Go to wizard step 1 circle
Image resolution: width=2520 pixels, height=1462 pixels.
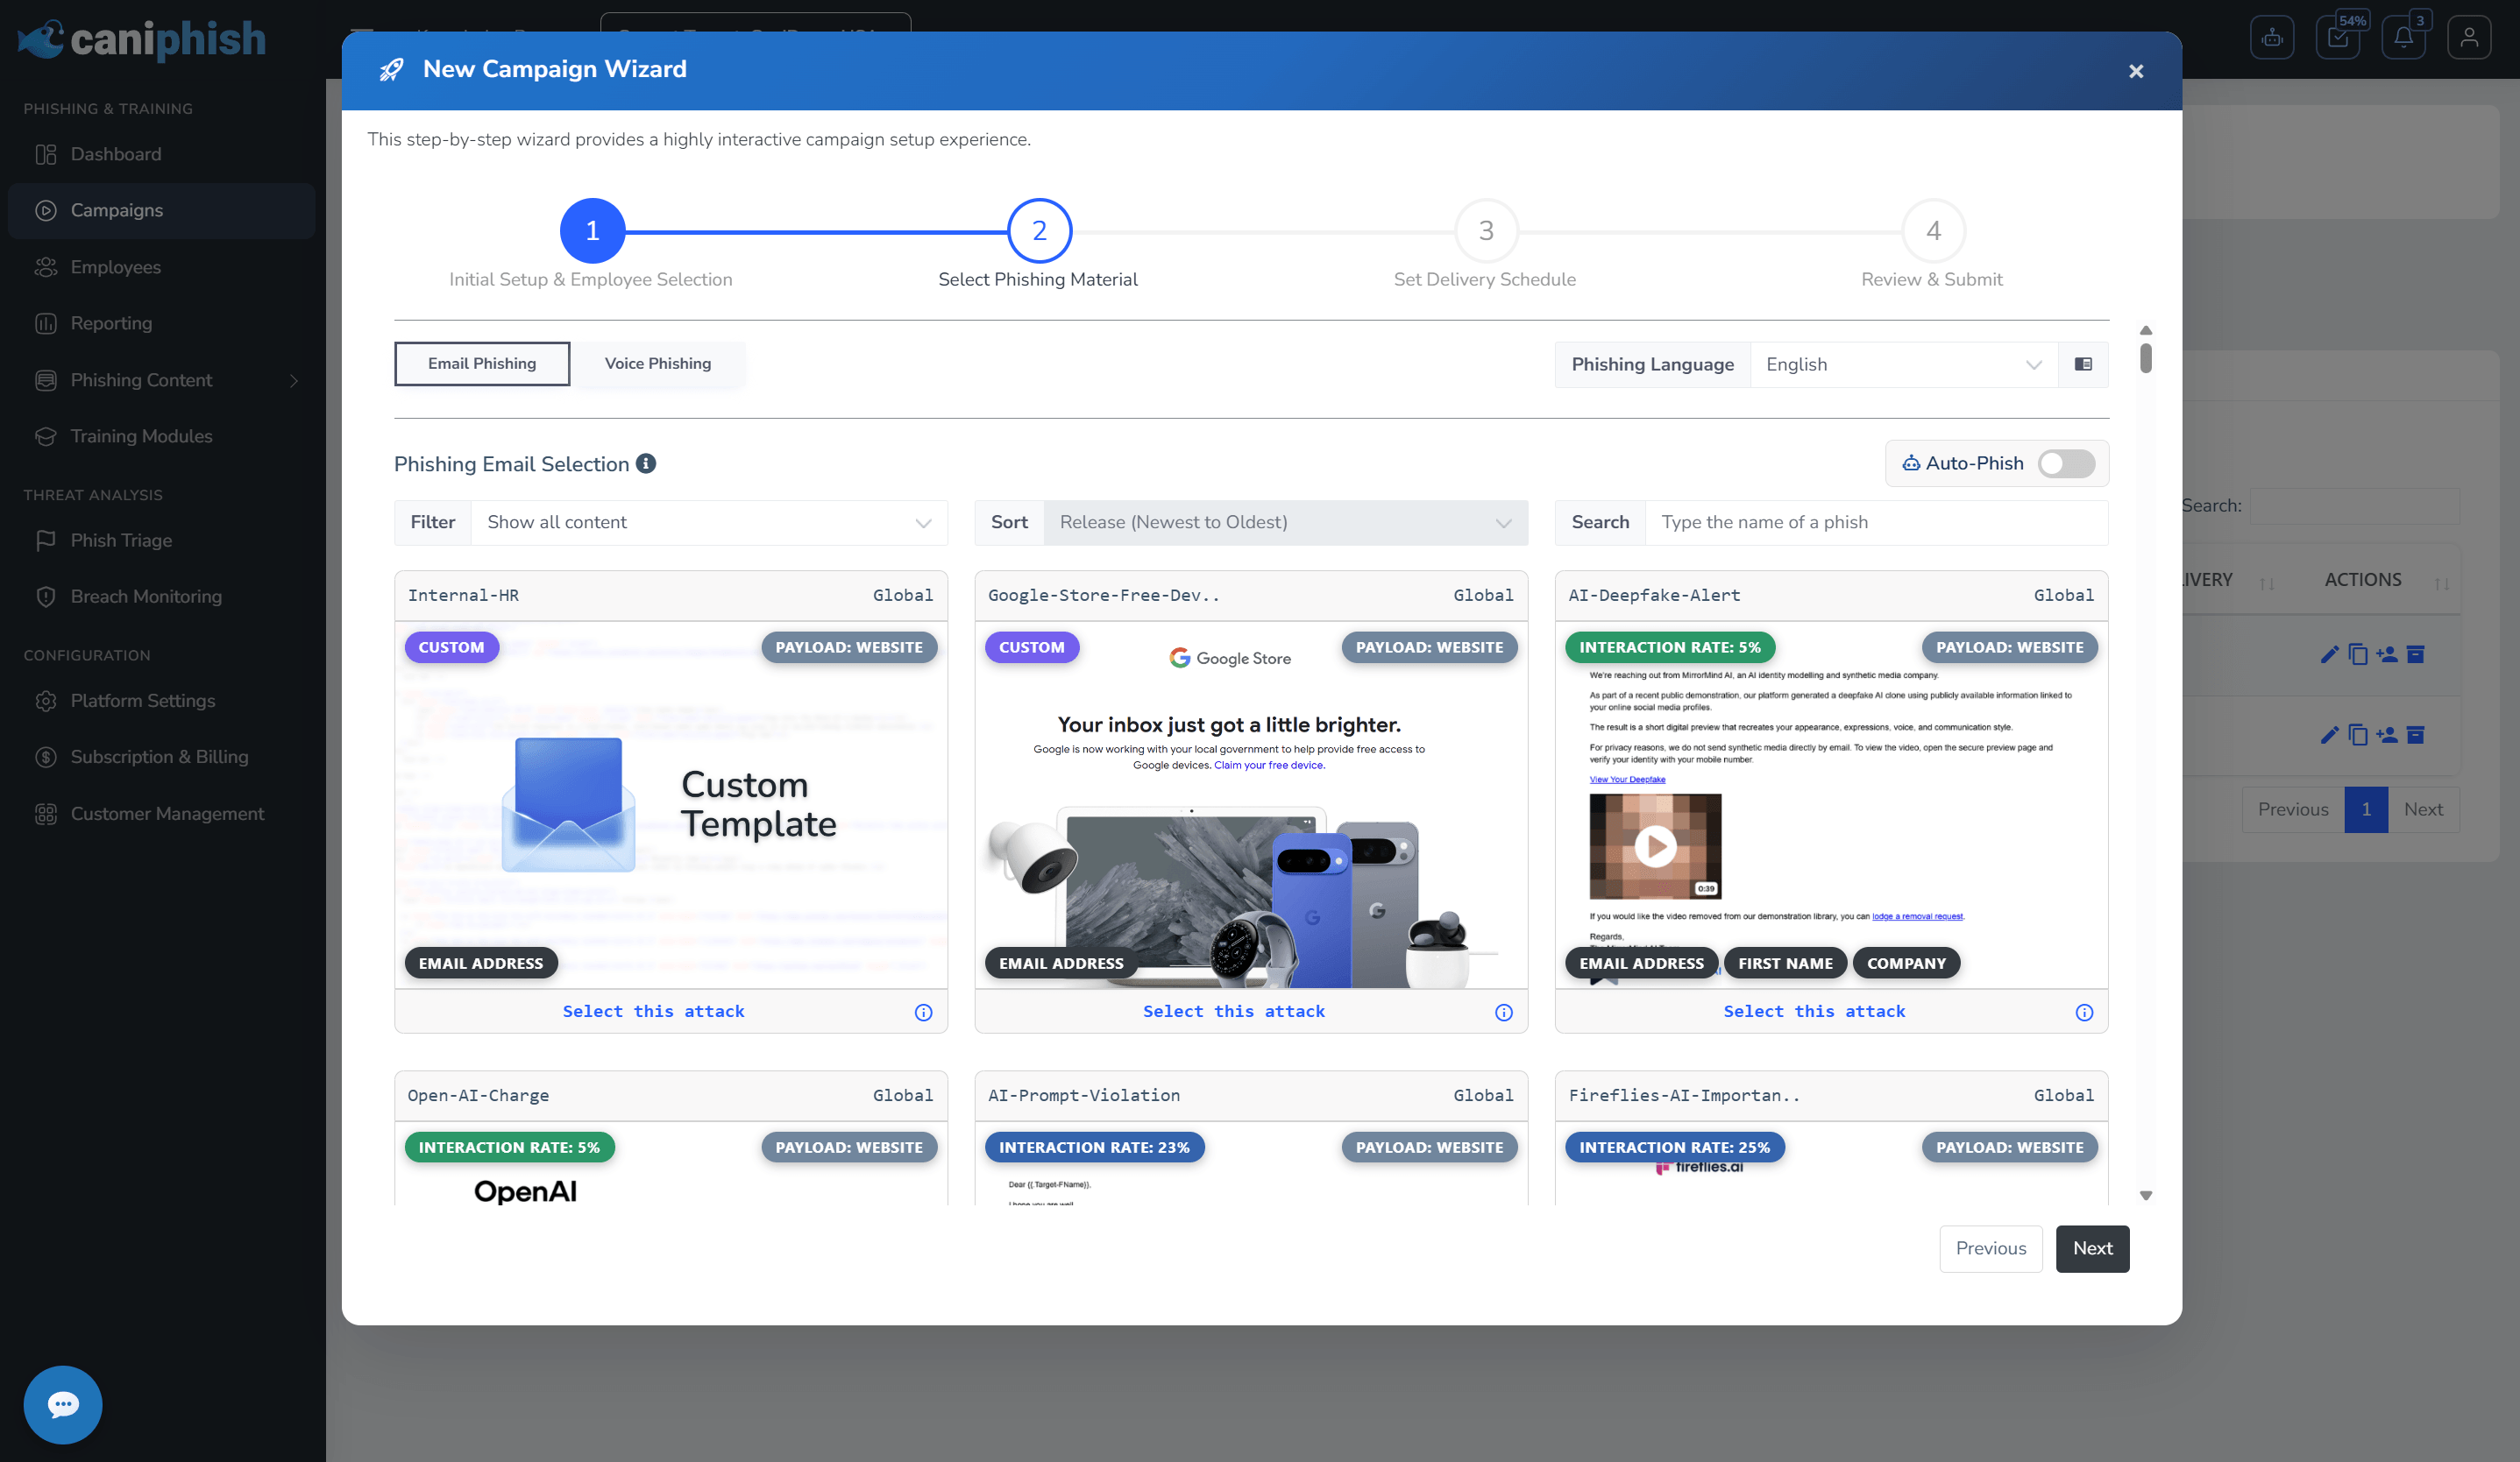[x=592, y=231]
